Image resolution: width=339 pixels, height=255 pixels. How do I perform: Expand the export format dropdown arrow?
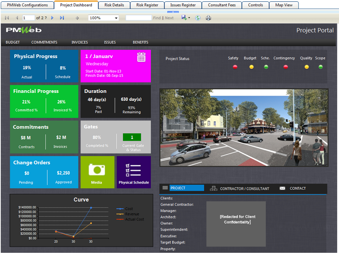189,18
